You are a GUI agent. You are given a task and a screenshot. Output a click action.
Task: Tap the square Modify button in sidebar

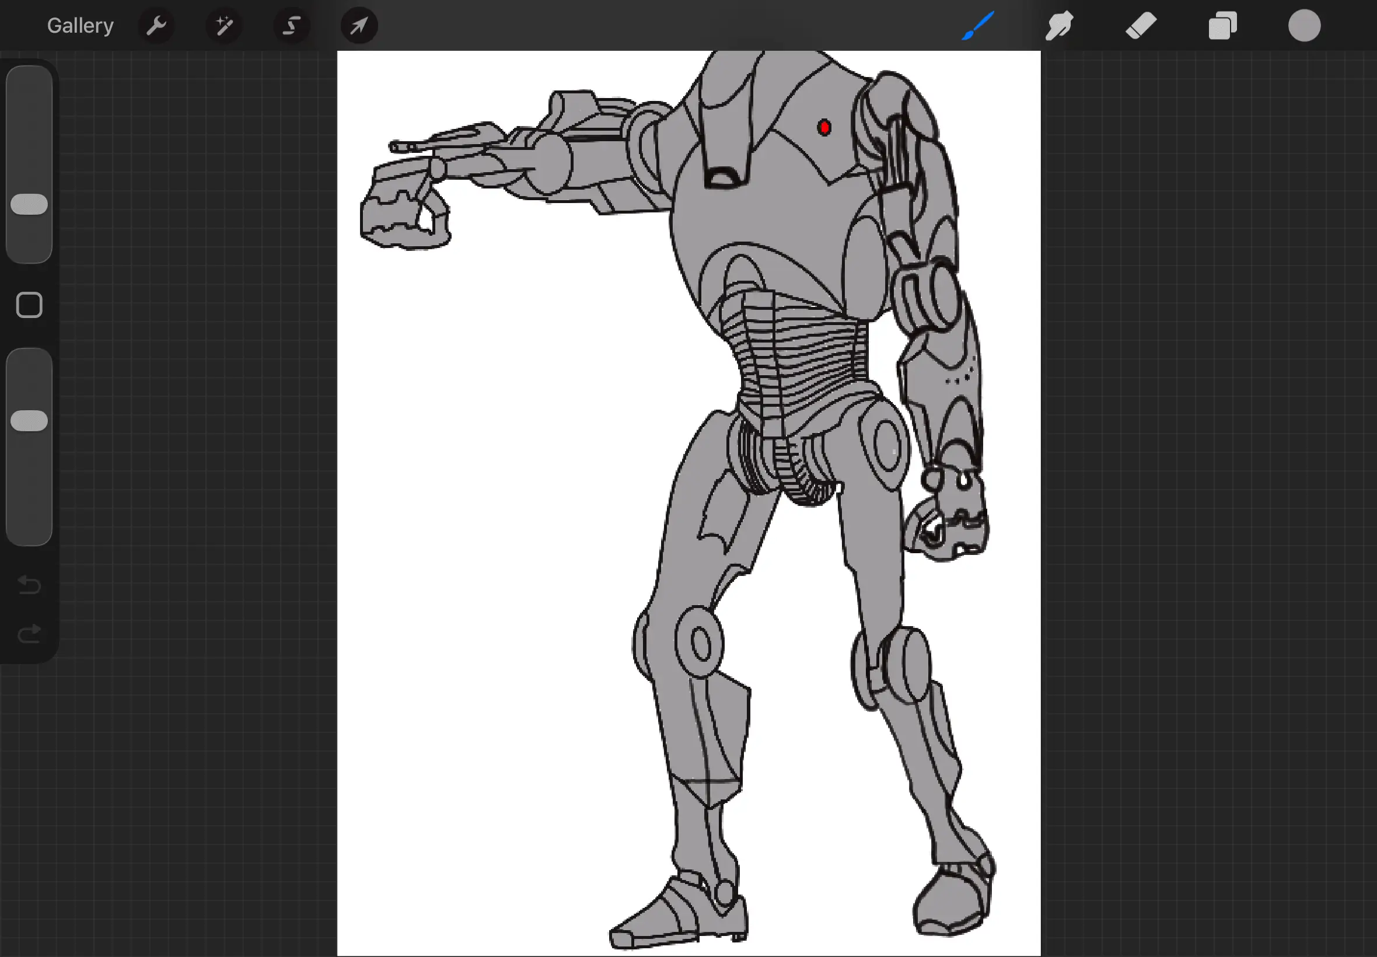(x=29, y=305)
